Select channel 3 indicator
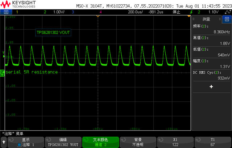 coord(72,12)
